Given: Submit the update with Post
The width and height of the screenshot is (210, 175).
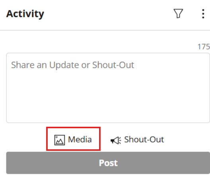Looking at the screenshot, I should point(108,163).
